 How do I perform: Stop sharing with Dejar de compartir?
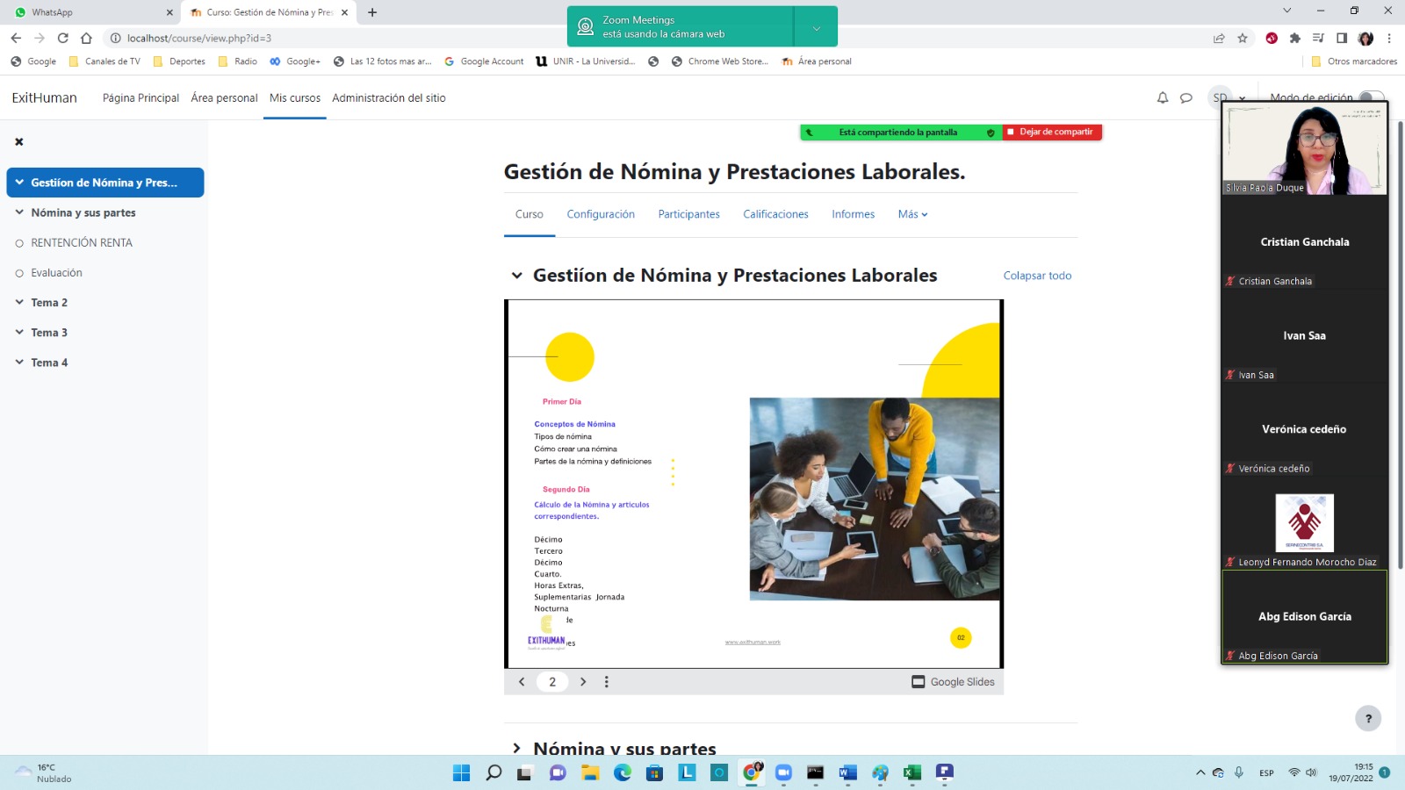click(x=1054, y=133)
